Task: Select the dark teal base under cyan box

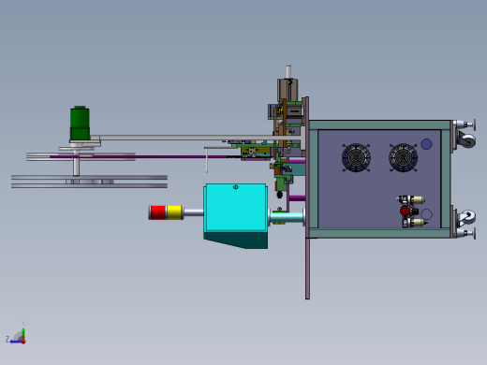Action: click(236, 241)
